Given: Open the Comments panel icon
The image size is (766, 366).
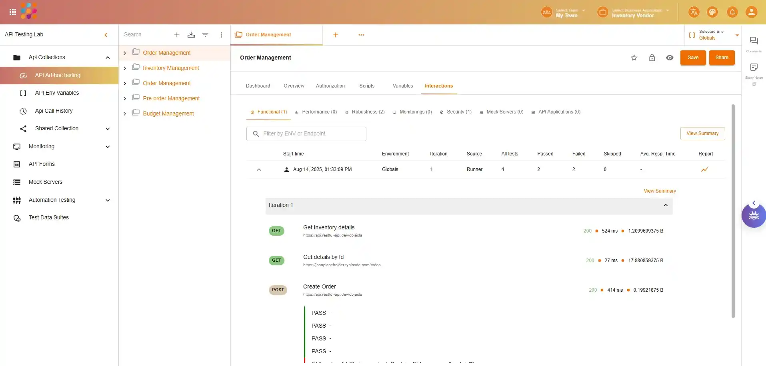Looking at the screenshot, I should click(754, 41).
